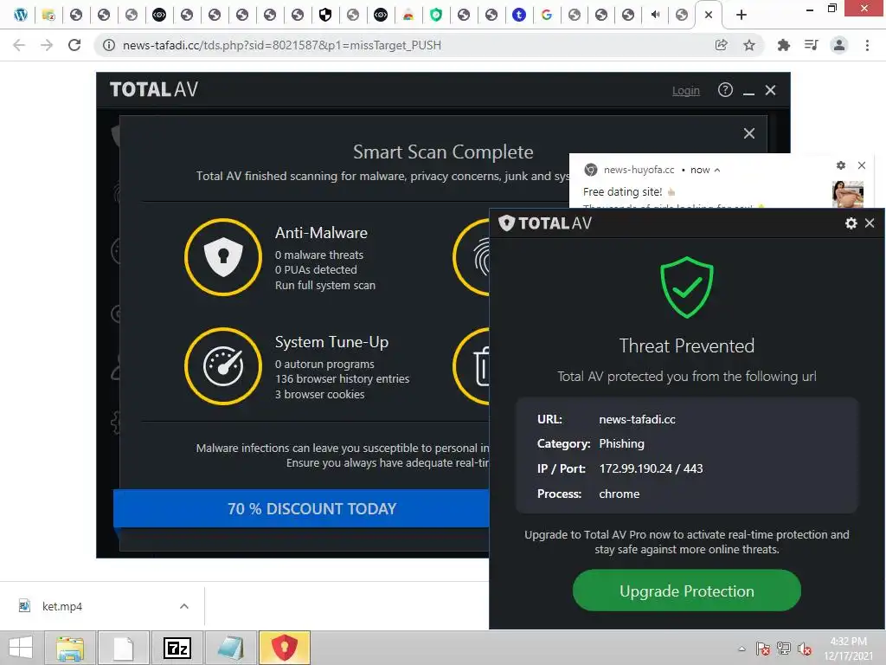Show hidden system tray icons
The width and height of the screenshot is (886, 665).
742,649
